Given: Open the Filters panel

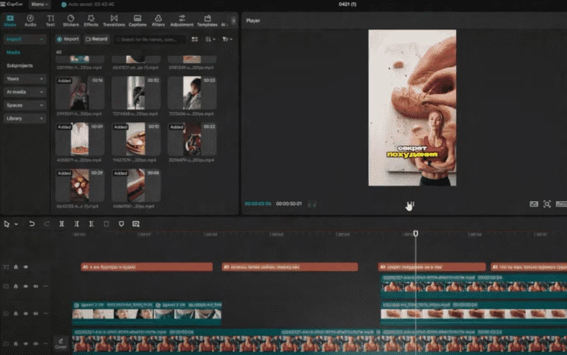Looking at the screenshot, I should click(x=158, y=21).
